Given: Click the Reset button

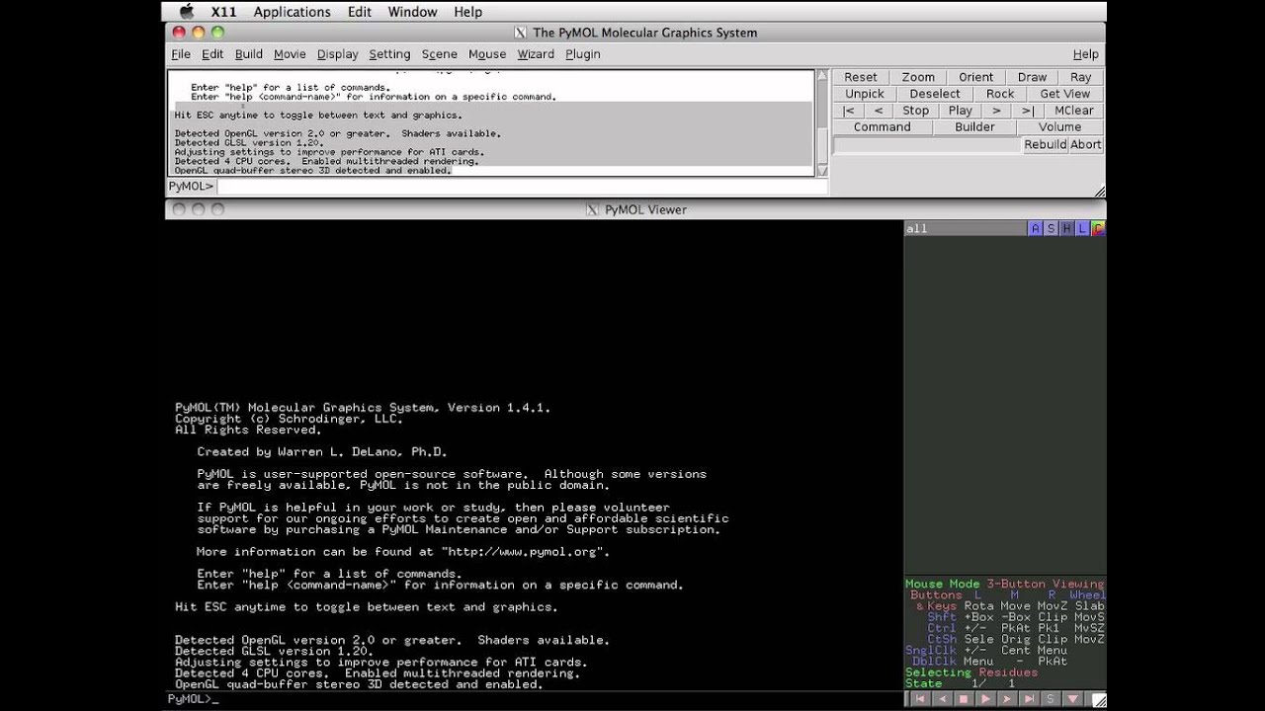Looking at the screenshot, I should tap(860, 77).
